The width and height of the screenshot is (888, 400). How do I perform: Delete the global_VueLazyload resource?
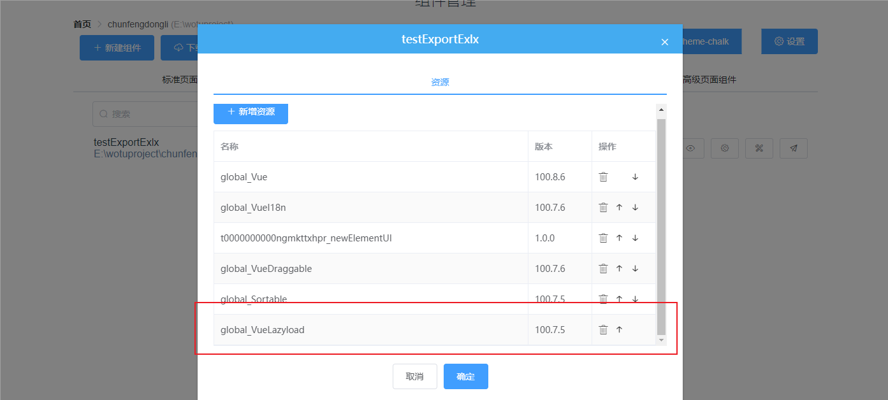click(603, 330)
